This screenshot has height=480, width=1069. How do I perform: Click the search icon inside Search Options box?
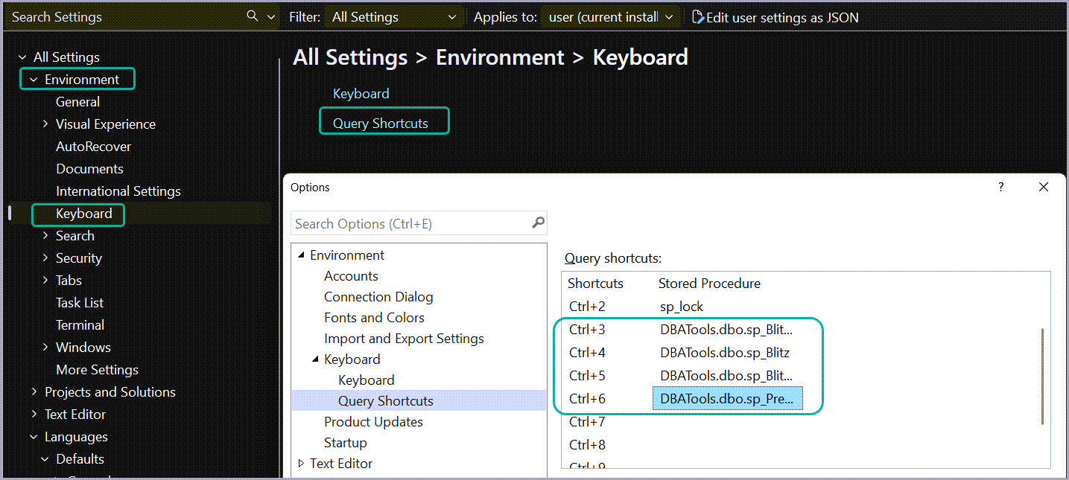tap(538, 223)
